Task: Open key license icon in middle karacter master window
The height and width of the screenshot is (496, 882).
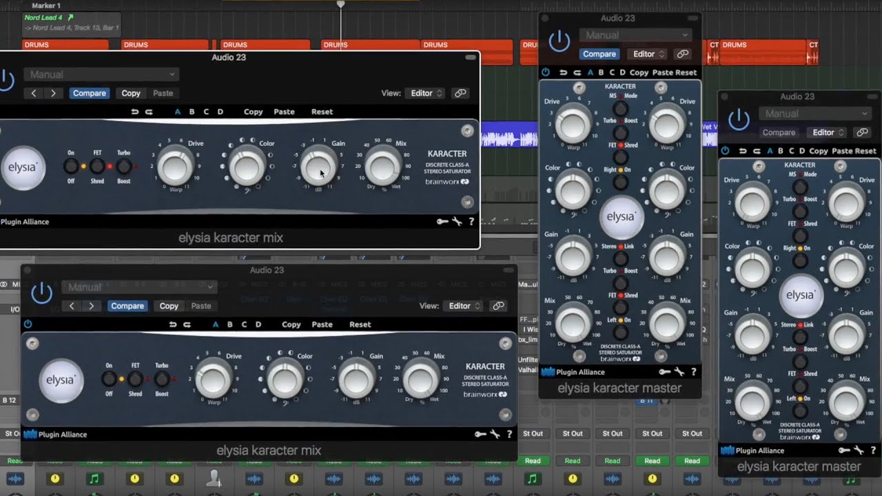Action: click(665, 372)
